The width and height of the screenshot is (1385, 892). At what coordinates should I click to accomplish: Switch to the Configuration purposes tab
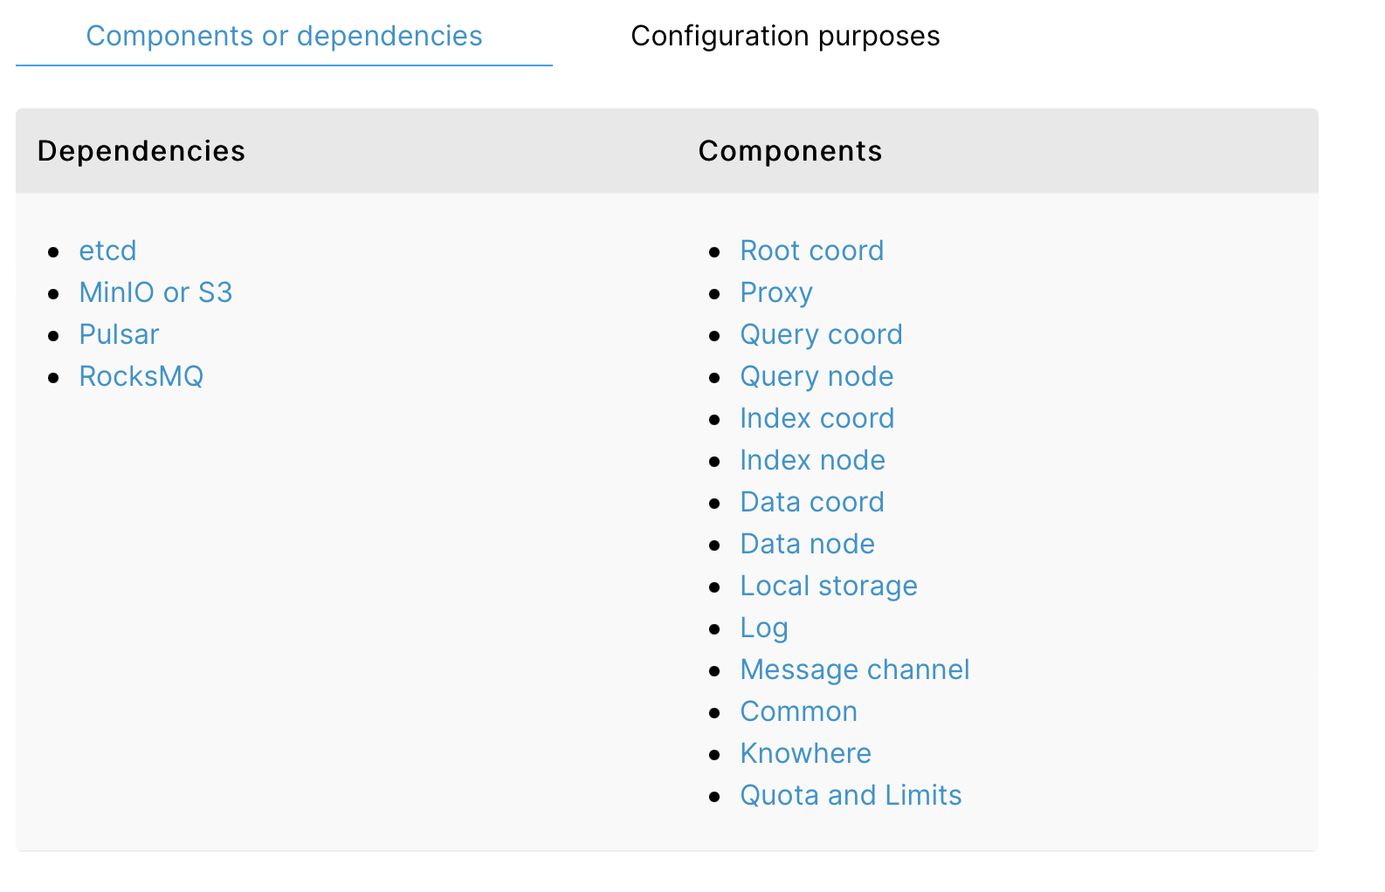785,36
